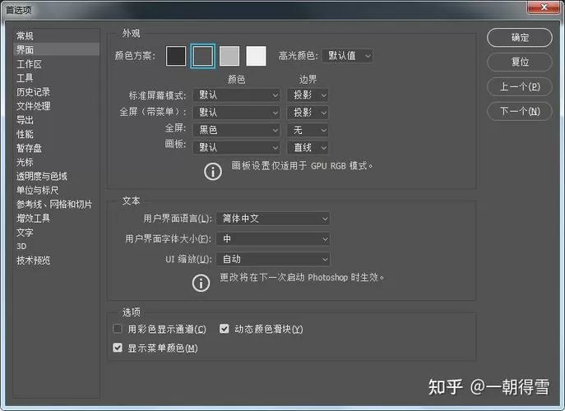Uncheck 动态颜色滑块 option
This screenshot has height=411, width=565.
[225, 329]
